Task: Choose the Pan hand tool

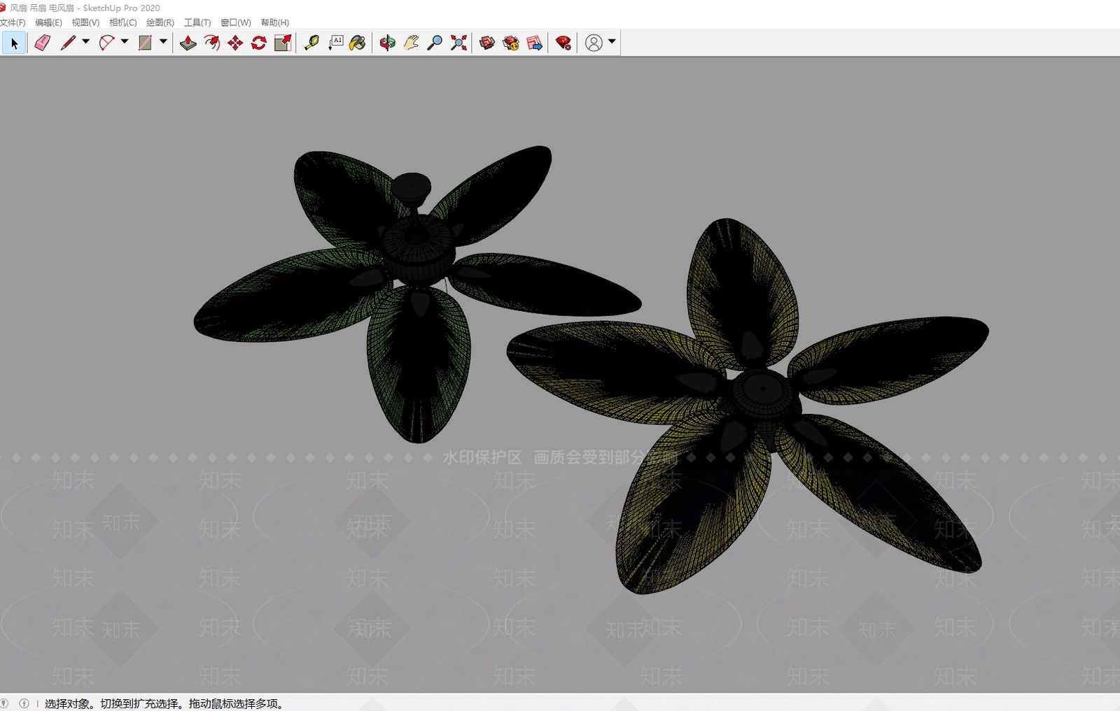Action: pos(411,43)
